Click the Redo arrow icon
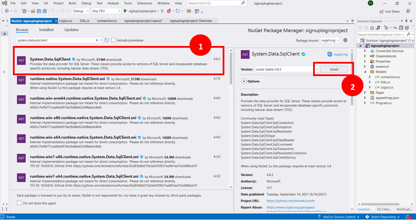 pyautogui.click(x=62, y=11)
